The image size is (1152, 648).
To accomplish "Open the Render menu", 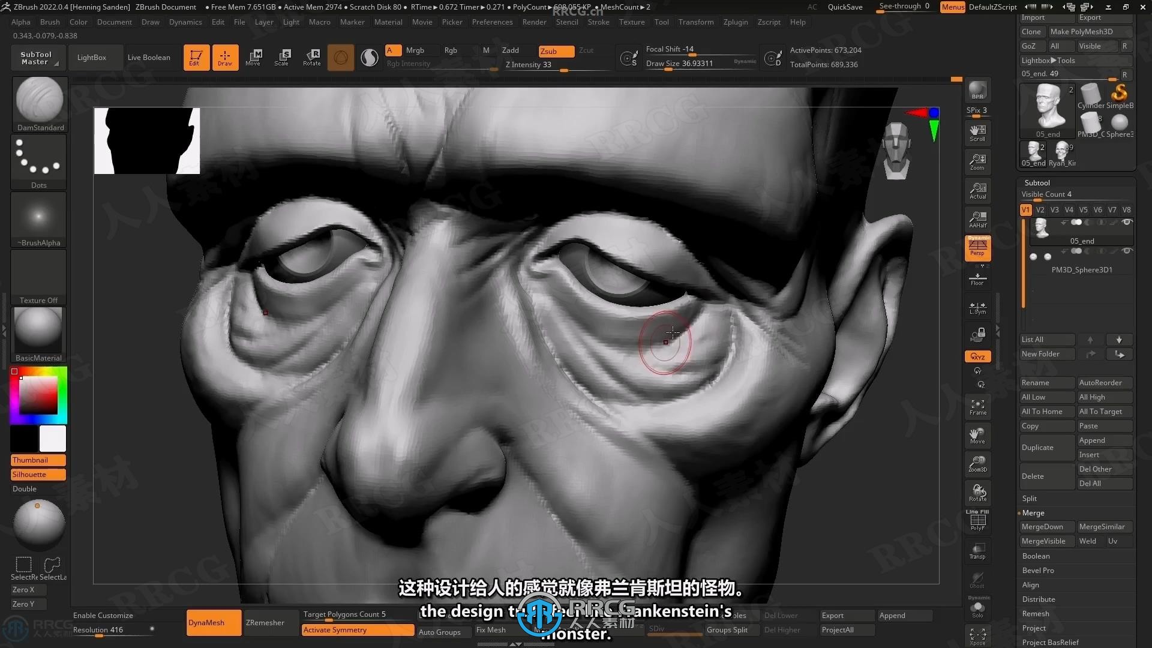I will tap(534, 22).
